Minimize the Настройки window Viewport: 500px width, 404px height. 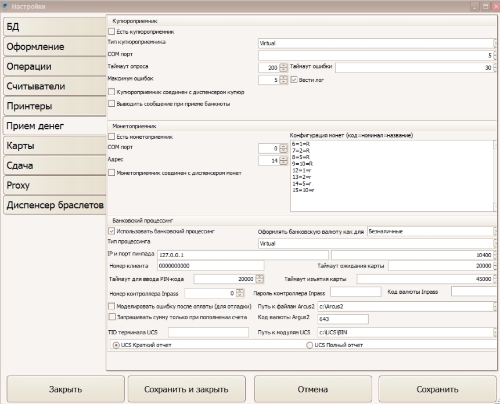[x=475, y=6]
